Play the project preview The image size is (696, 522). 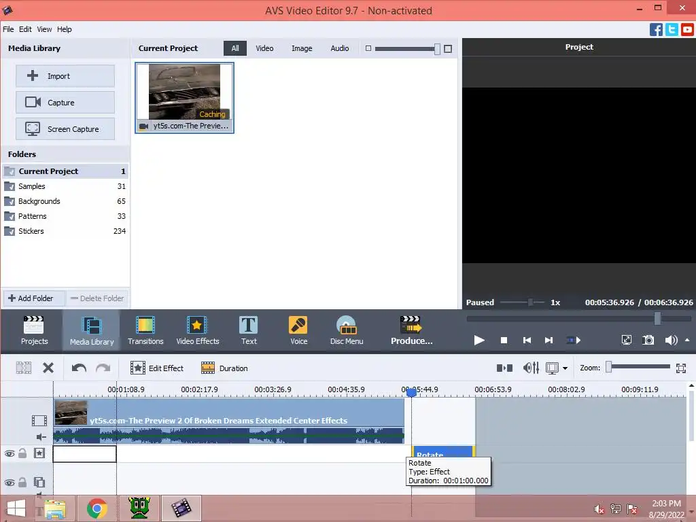click(479, 341)
